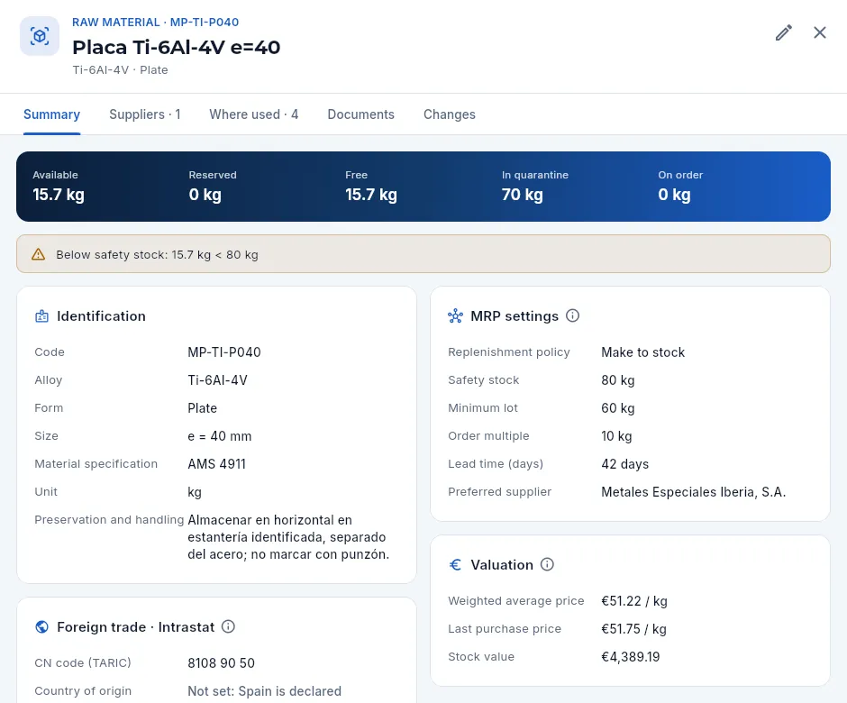Screen dimensions: 847x703
Task: Click the below safety stock warning text
Action: (157, 254)
